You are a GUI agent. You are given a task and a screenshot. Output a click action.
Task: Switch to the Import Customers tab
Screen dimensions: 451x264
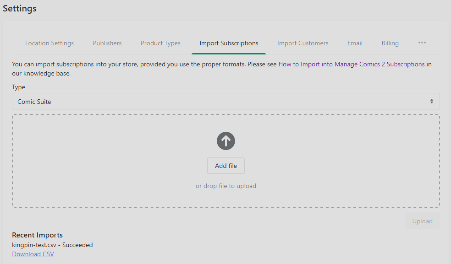pos(303,43)
